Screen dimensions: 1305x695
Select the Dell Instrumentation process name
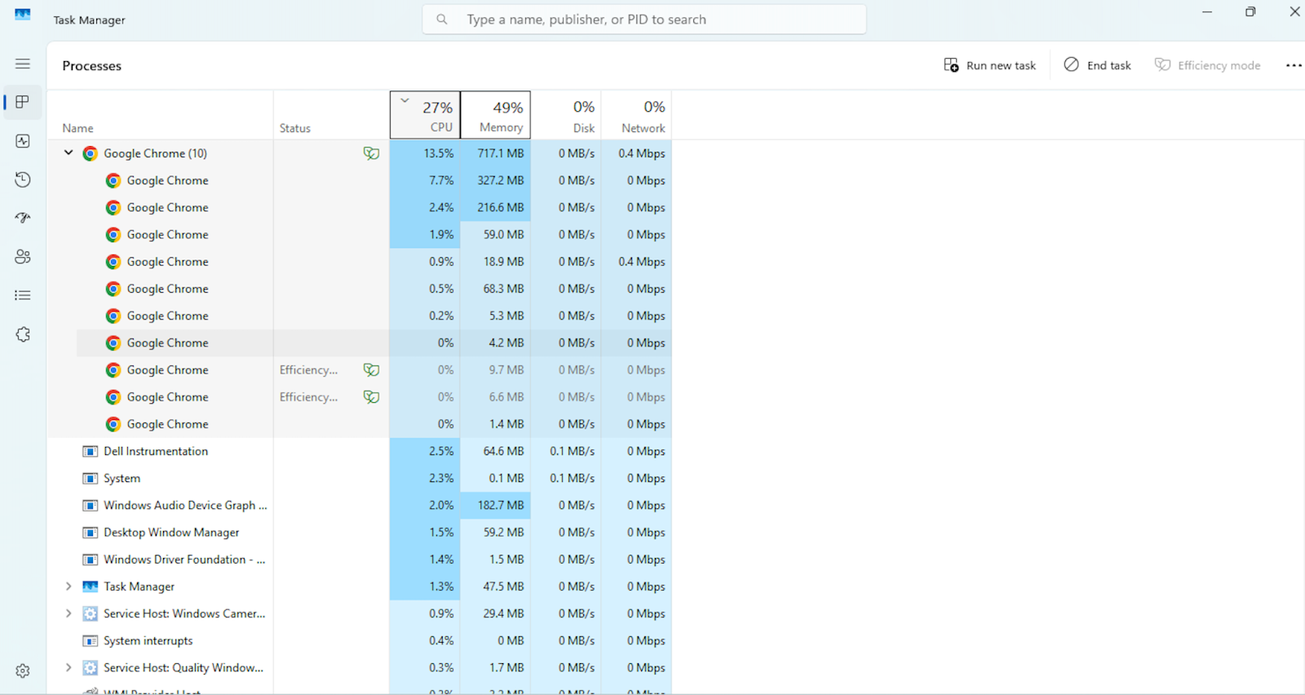(156, 451)
